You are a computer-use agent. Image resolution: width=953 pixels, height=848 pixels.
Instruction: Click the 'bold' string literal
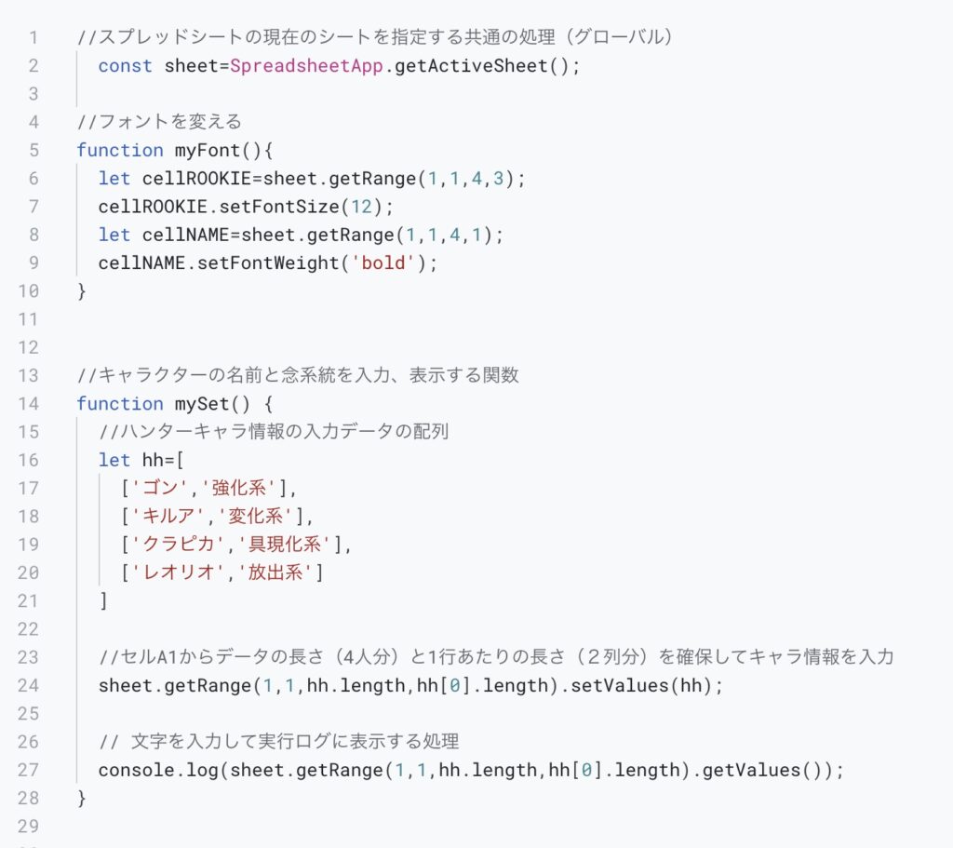click(383, 263)
